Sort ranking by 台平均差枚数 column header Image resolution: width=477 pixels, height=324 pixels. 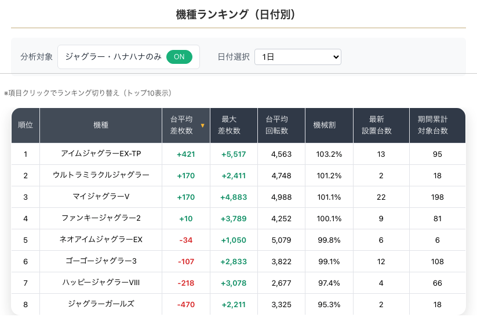(181, 125)
